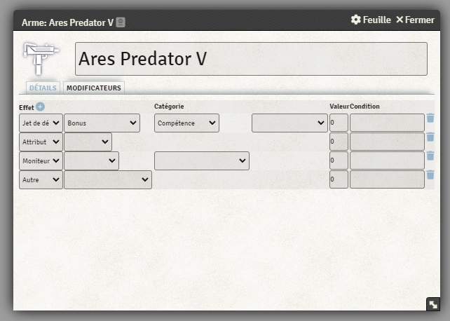Click the Ares Predator V name field
This screenshot has width=450, height=321.
pyautogui.click(x=251, y=59)
